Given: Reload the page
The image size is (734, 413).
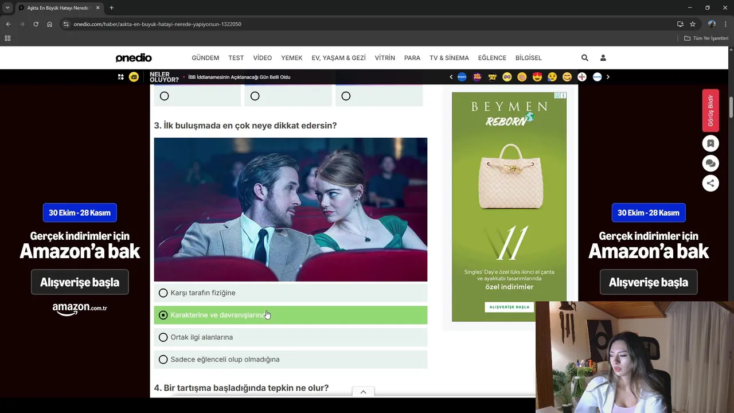Looking at the screenshot, I should tap(36, 24).
